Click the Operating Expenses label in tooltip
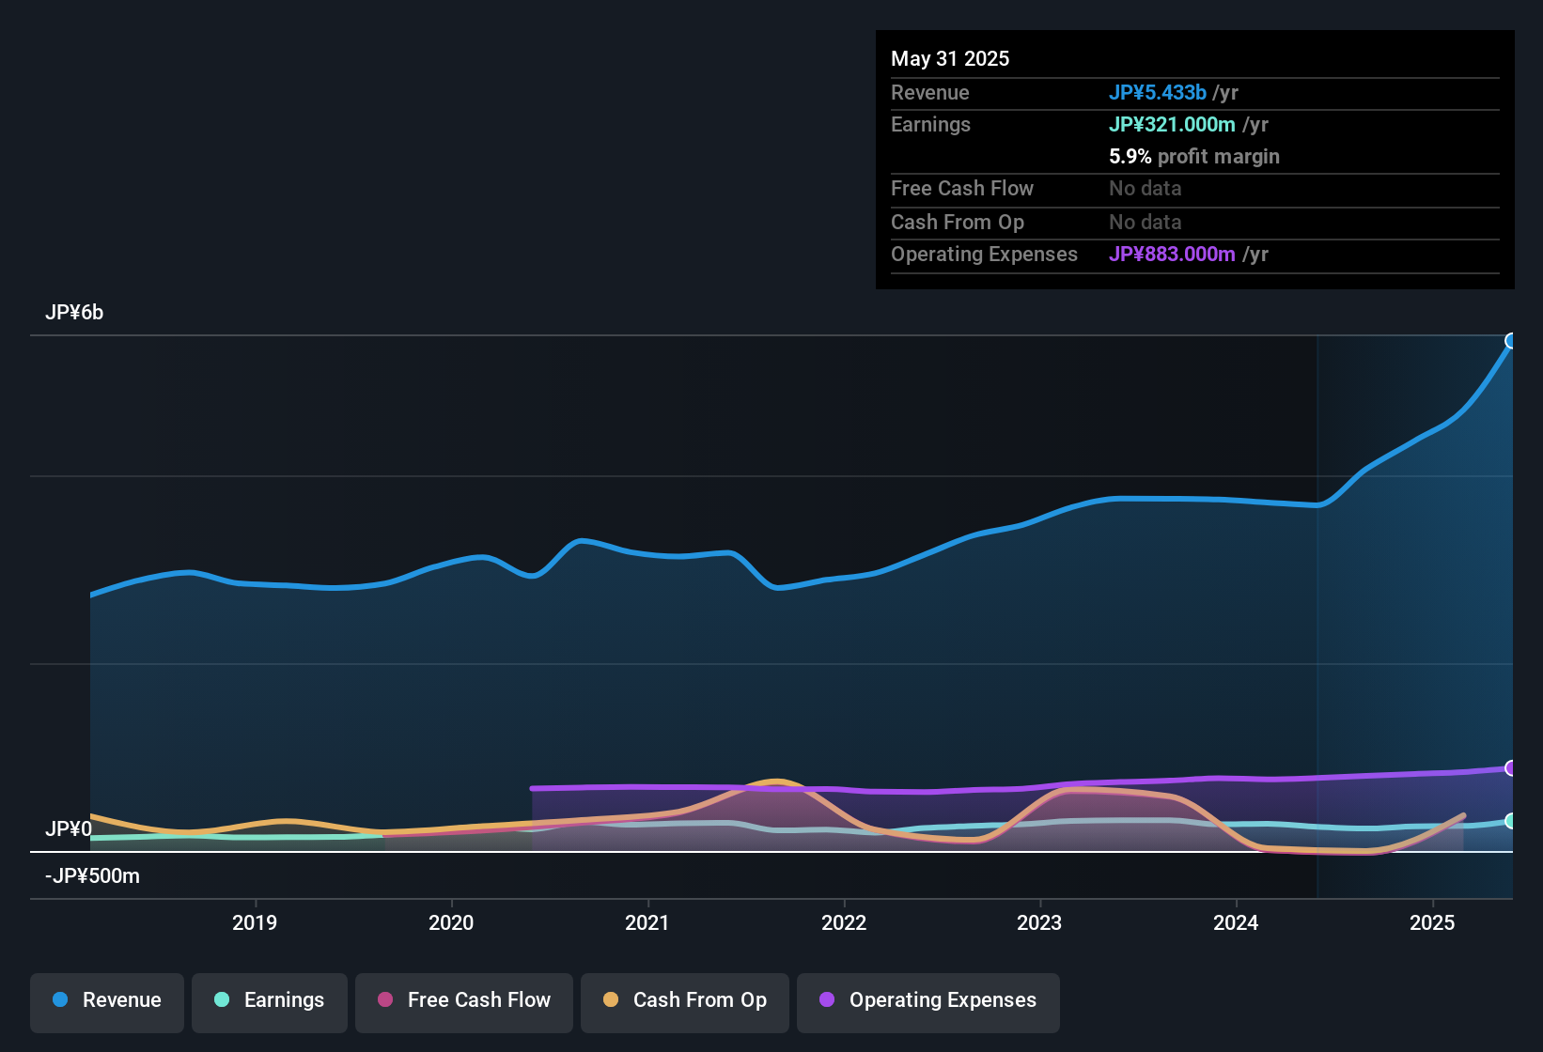 pos(984,255)
